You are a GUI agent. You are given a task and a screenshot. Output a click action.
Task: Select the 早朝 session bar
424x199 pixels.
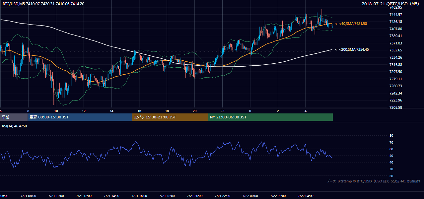(14, 117)
